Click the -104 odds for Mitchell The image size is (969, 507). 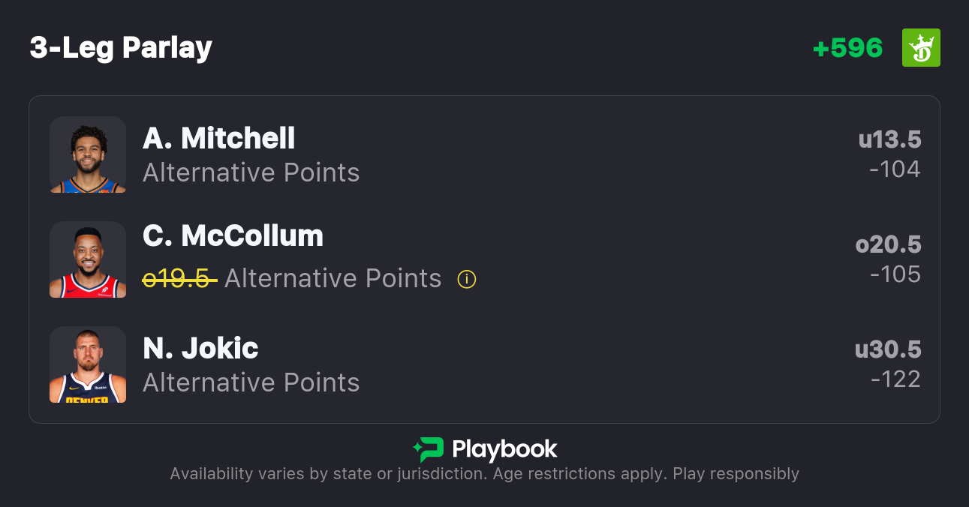[x=895, y=169]
